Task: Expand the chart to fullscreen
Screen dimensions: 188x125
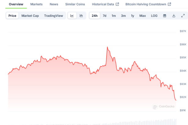Action: [183, 16]
